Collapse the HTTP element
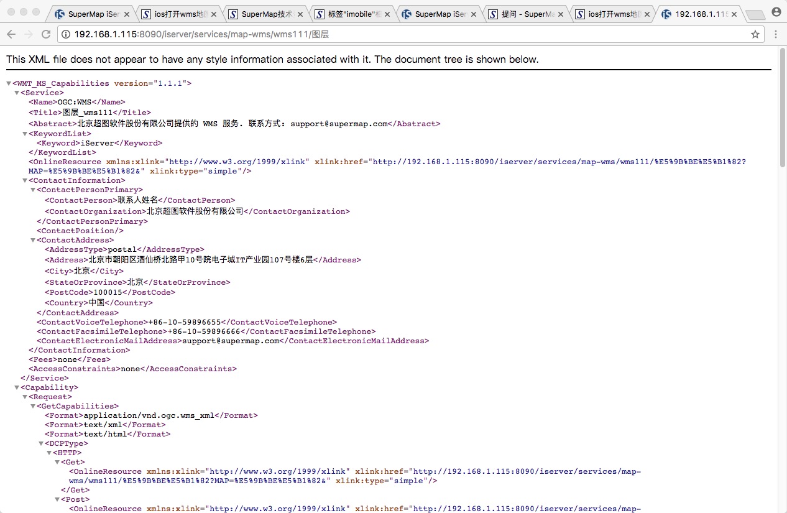Image resolution: width=787 pixels, height=513 pixels. click(x=49, y=453)
